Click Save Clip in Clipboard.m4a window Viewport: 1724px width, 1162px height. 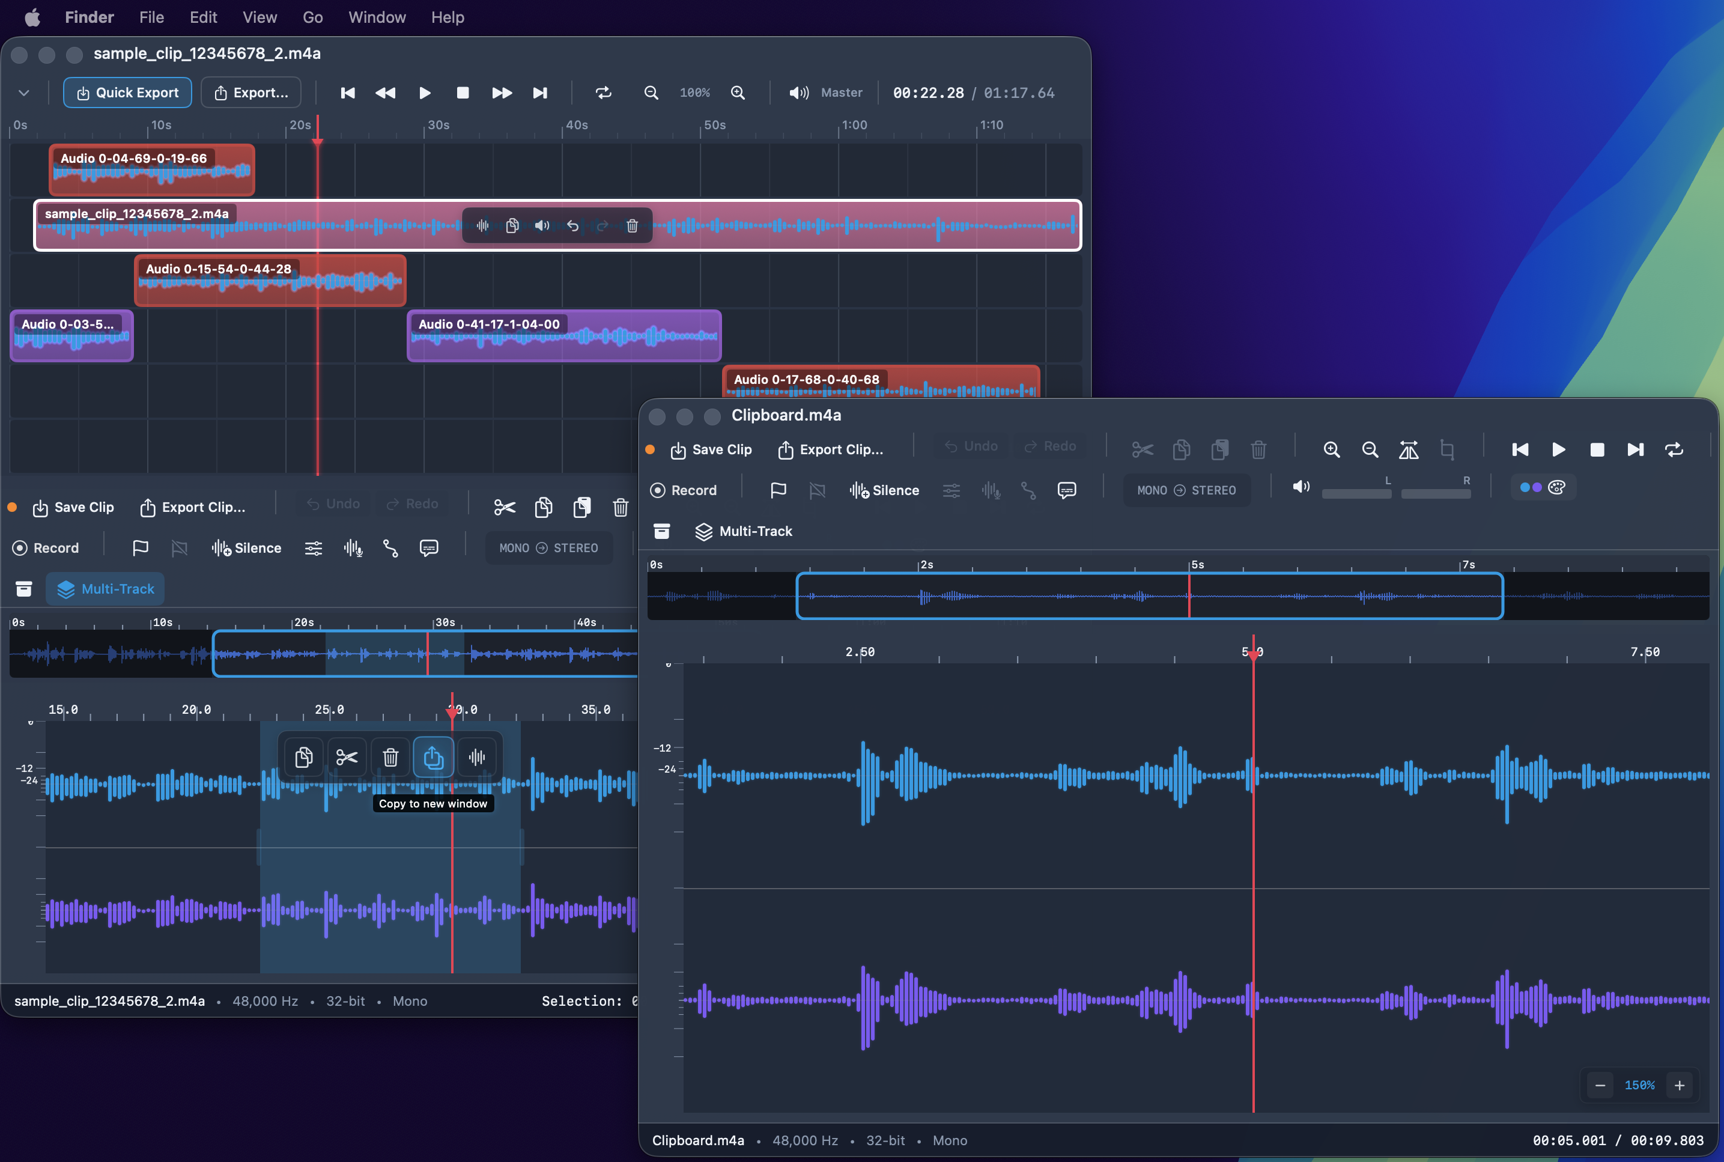pyautogui.click(x=711, y=449)
